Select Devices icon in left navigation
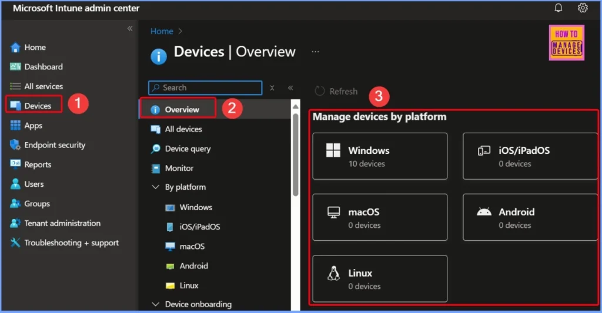The image size is (602, 313). tap(15, 106)
